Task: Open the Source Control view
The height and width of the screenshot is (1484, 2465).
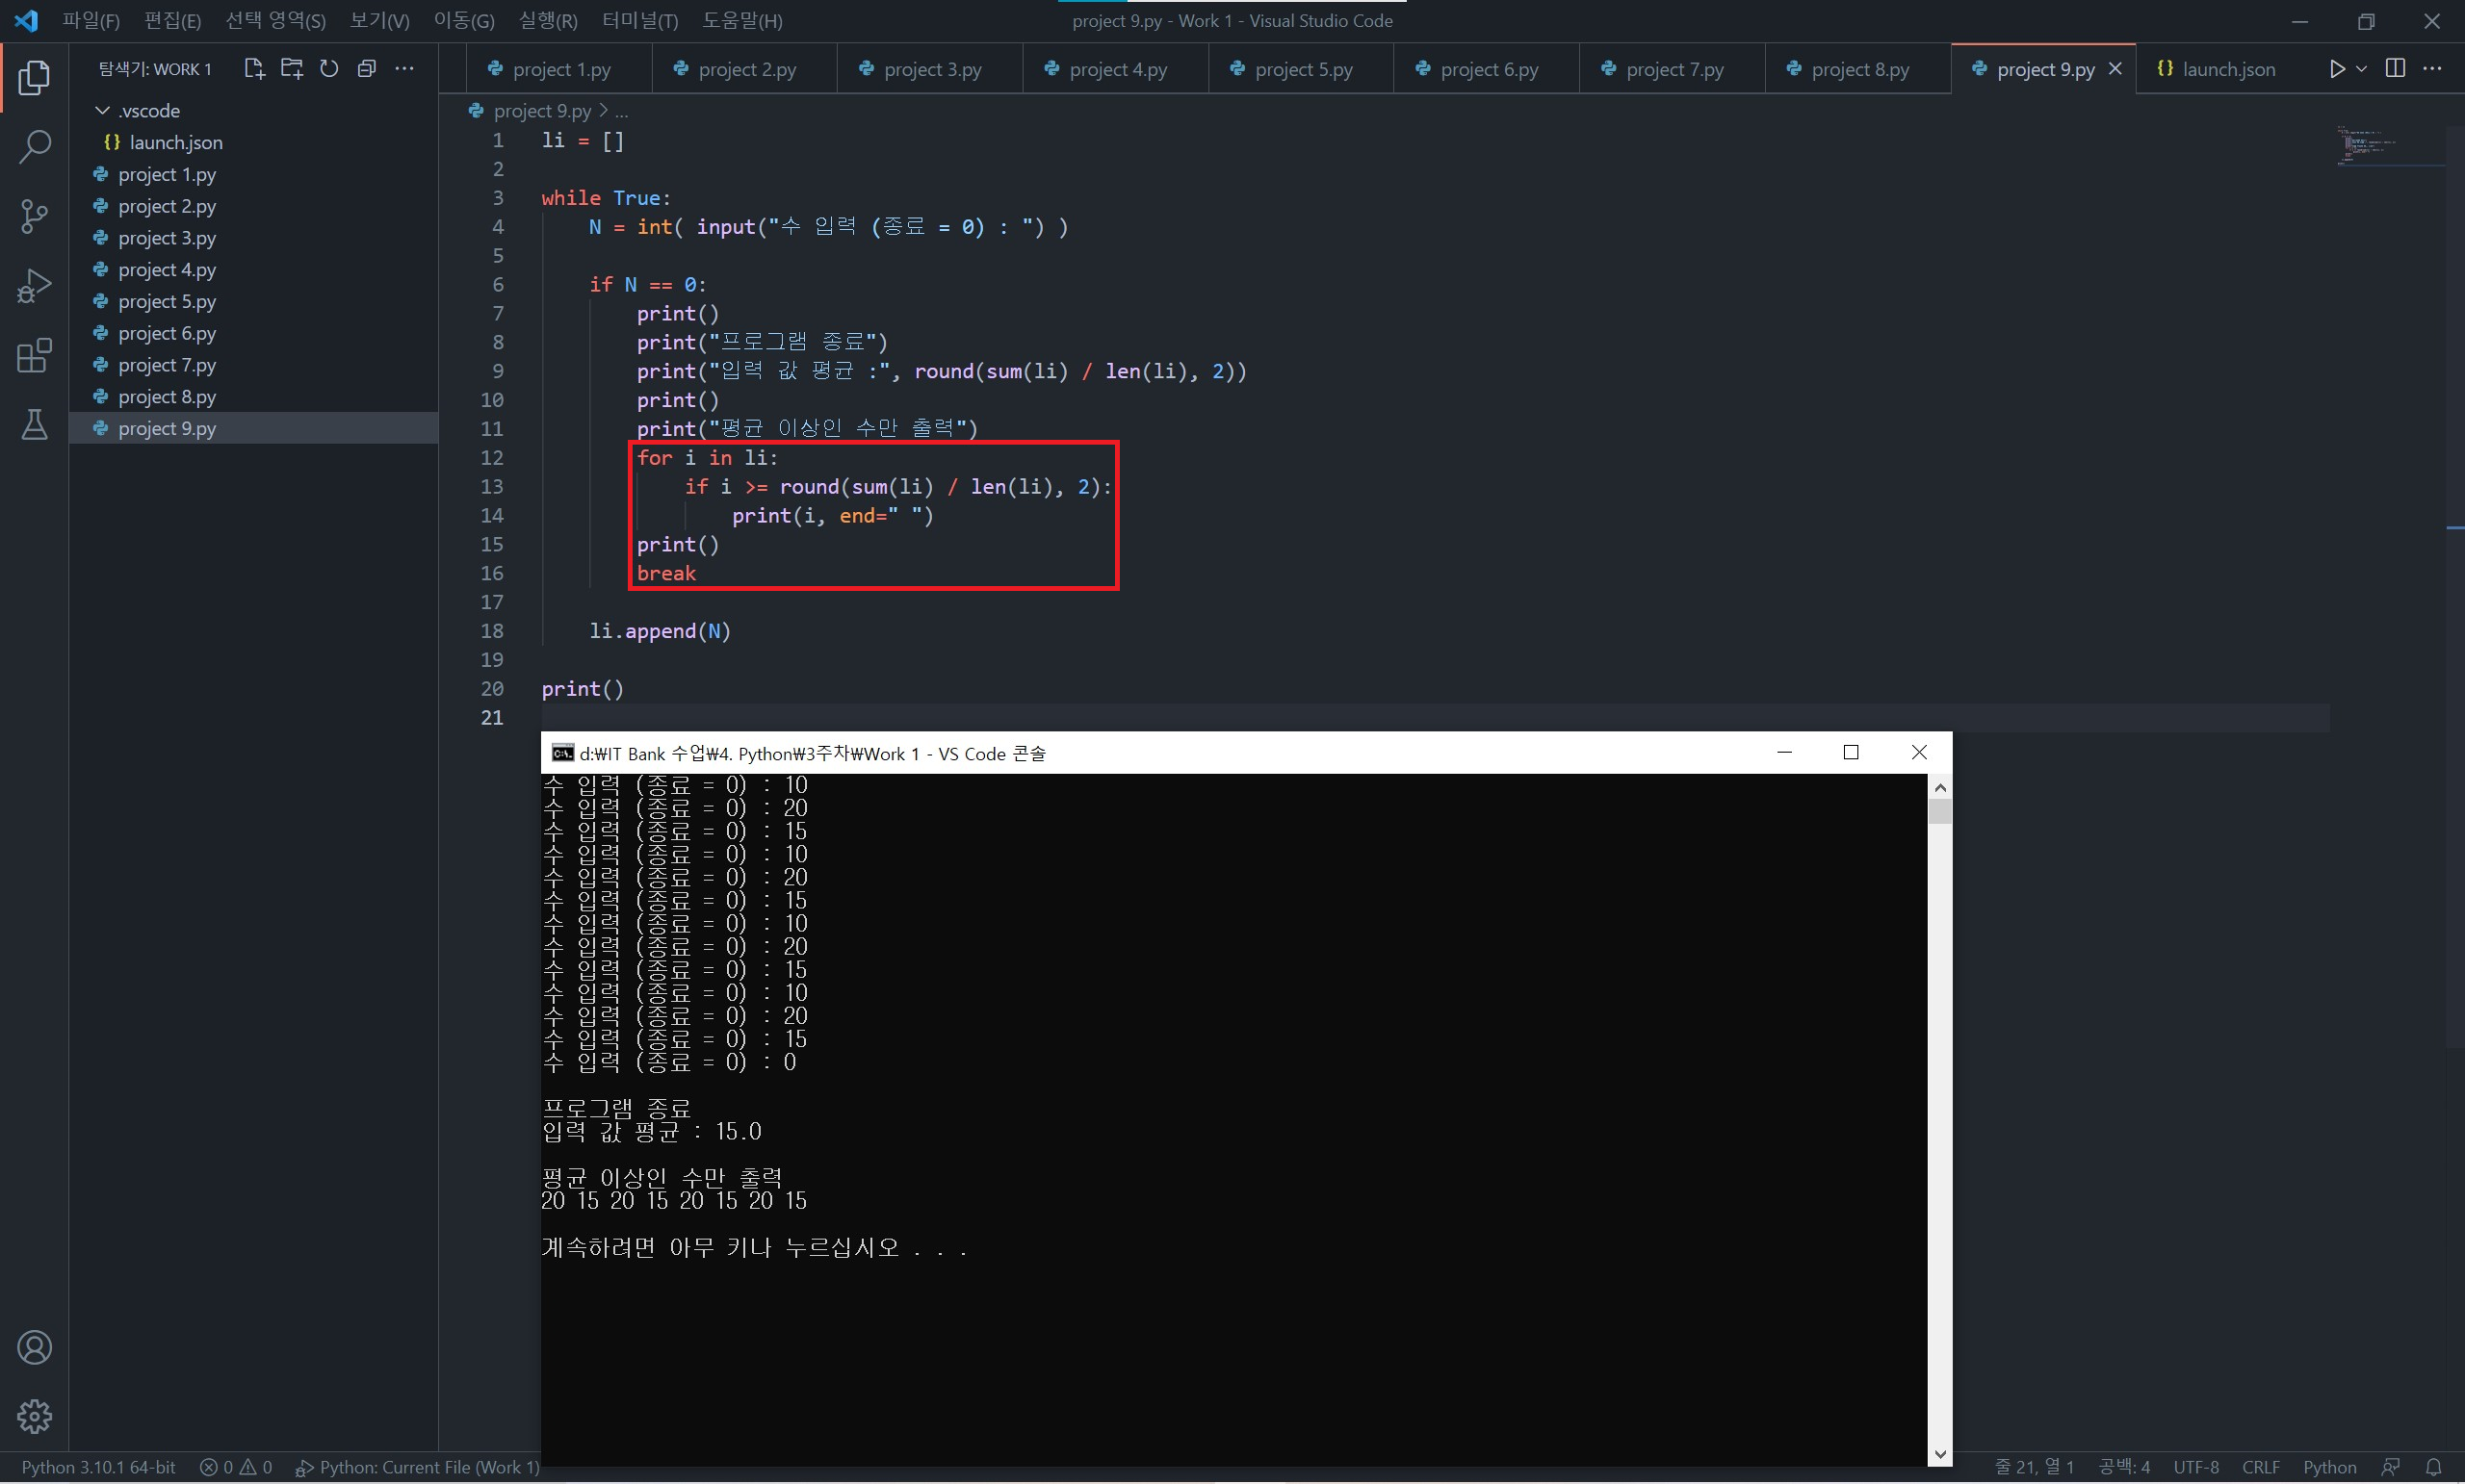Action: point(34,216)
